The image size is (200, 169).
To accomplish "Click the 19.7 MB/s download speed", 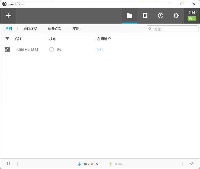I will click(91, 164).
